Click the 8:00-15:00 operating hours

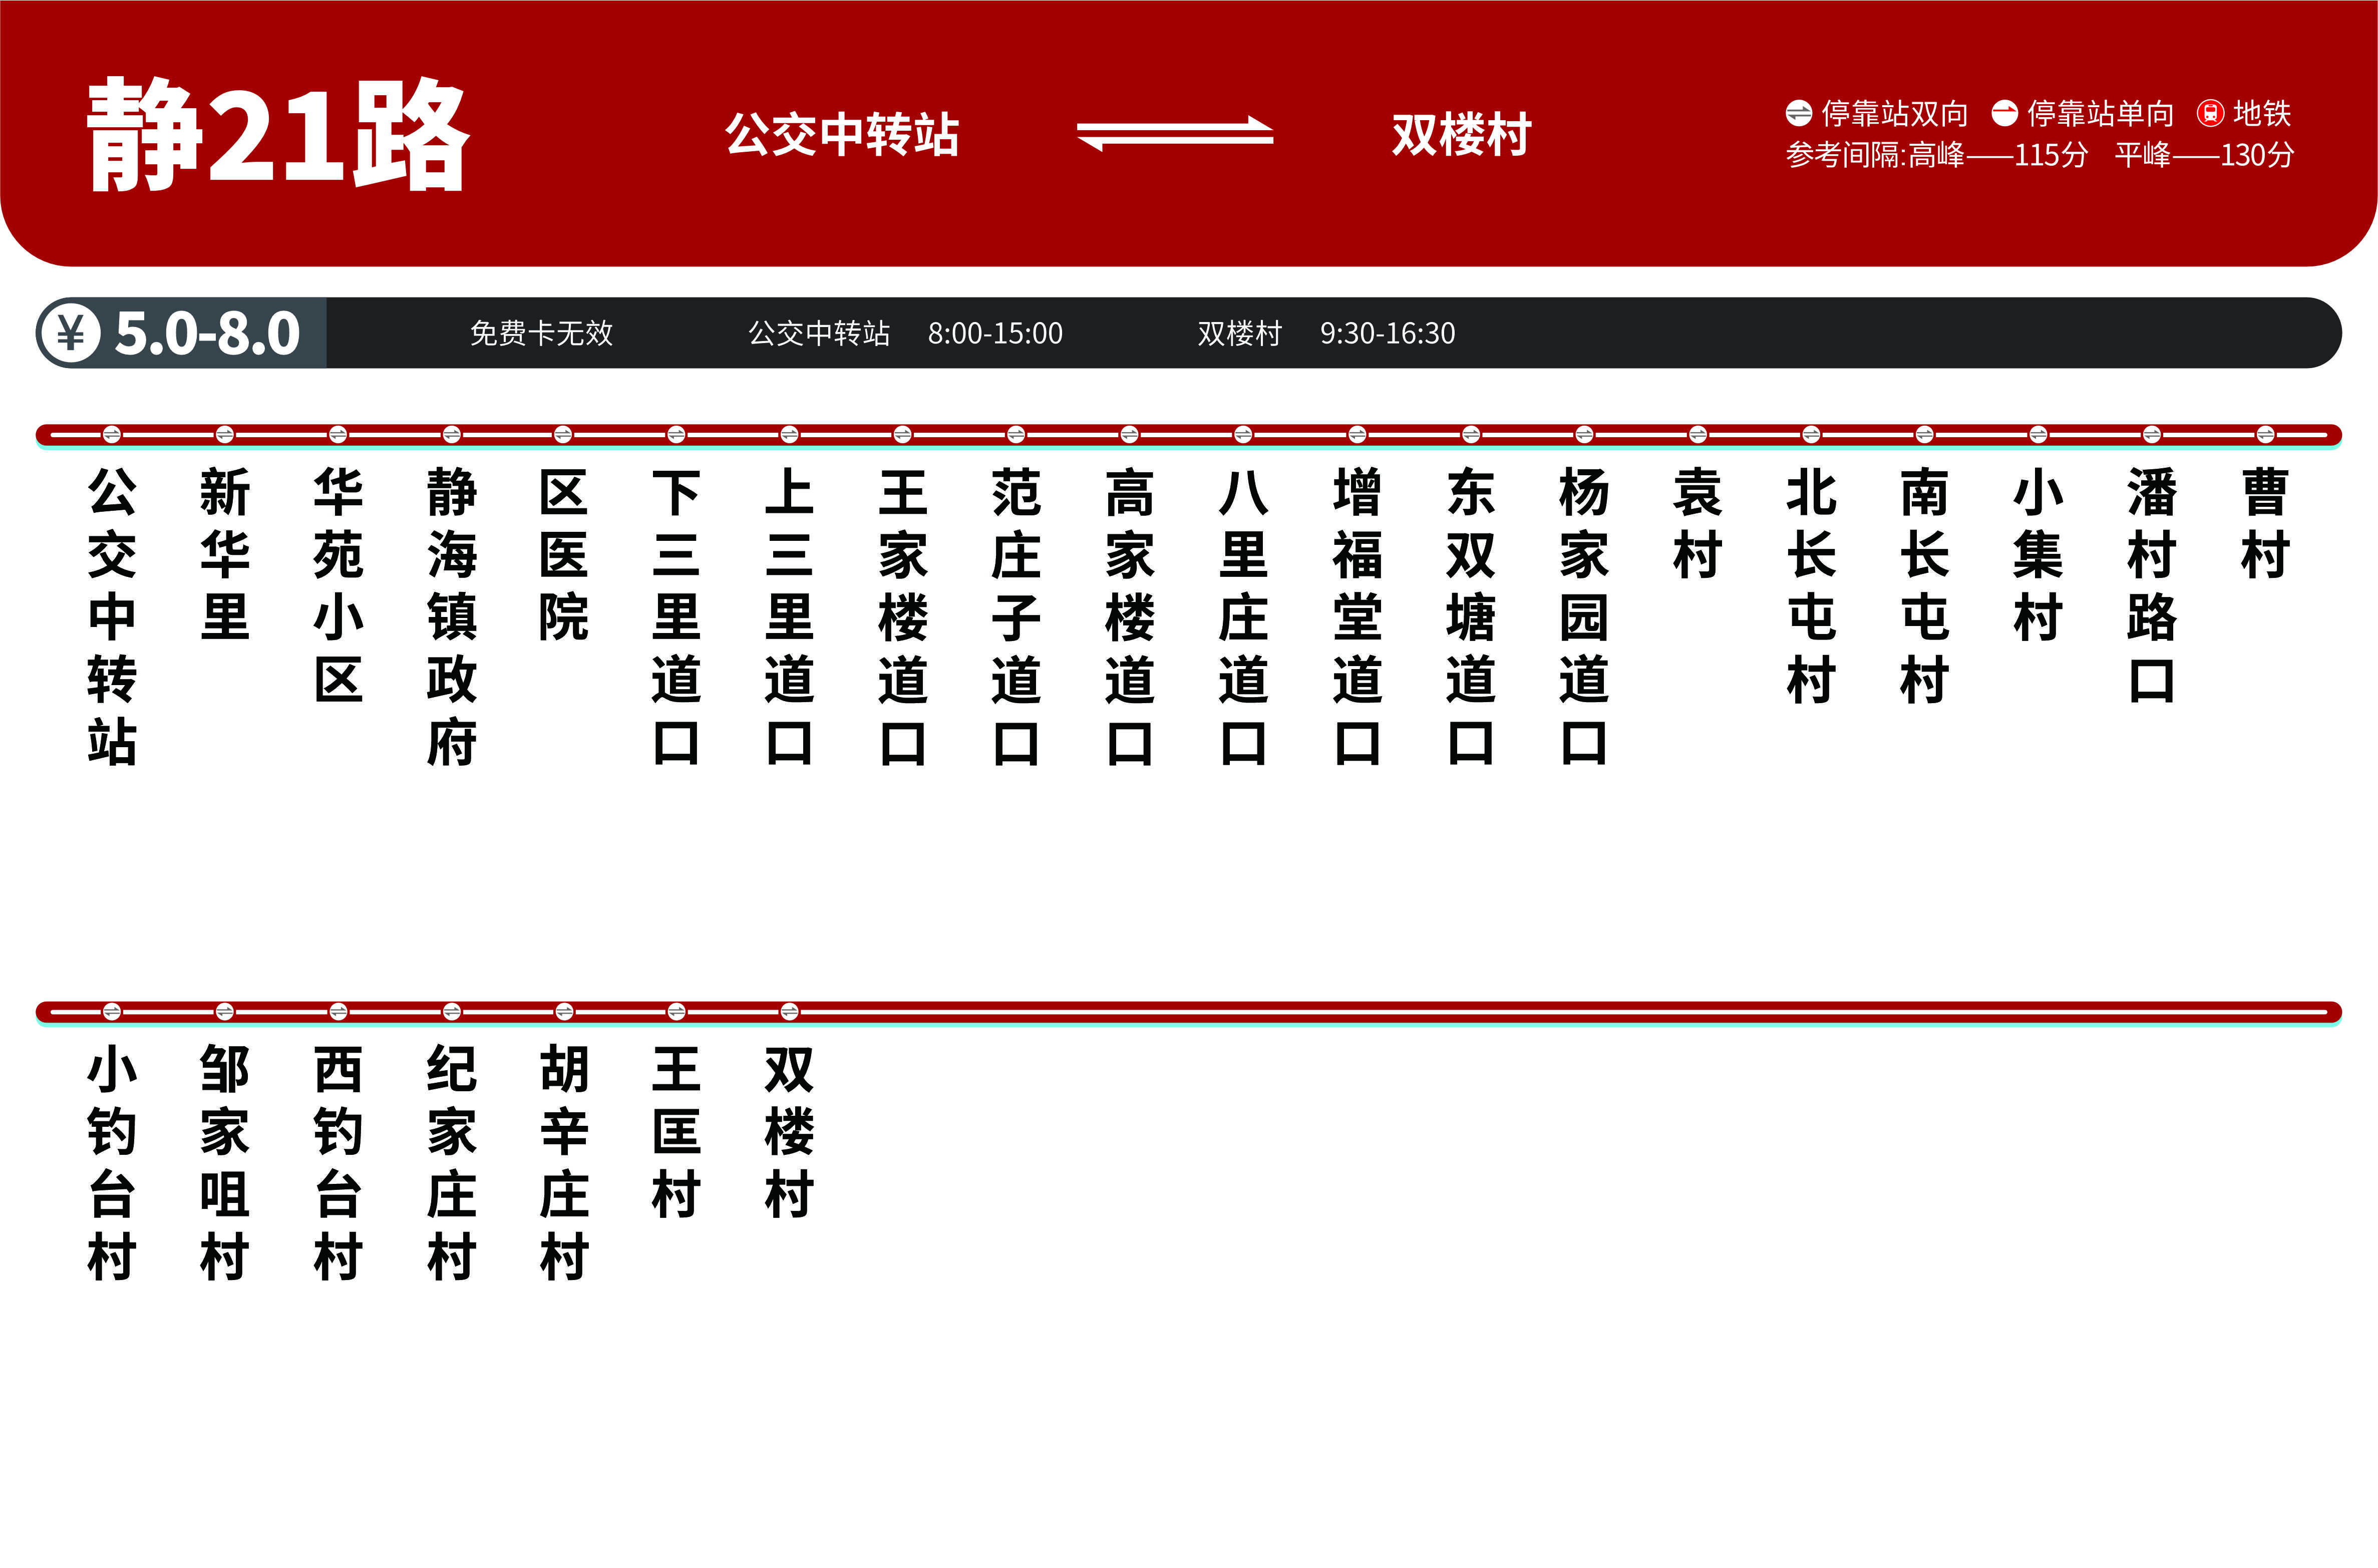994,333
